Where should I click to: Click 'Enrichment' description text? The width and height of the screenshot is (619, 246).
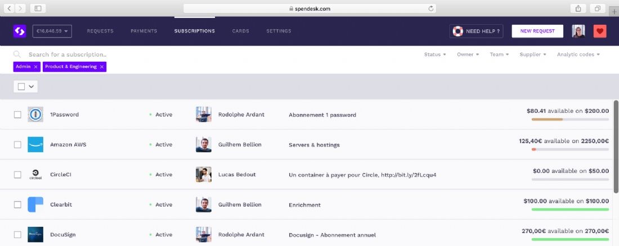305,205
